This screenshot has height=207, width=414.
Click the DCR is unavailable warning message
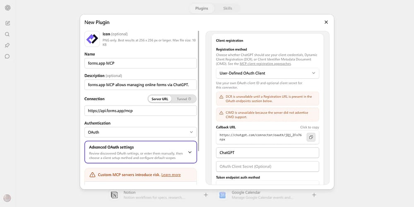[x=267, y=99]
